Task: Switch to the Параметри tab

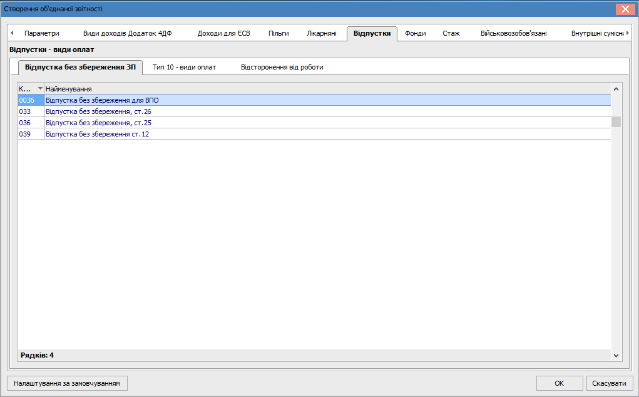Action: 41,34
